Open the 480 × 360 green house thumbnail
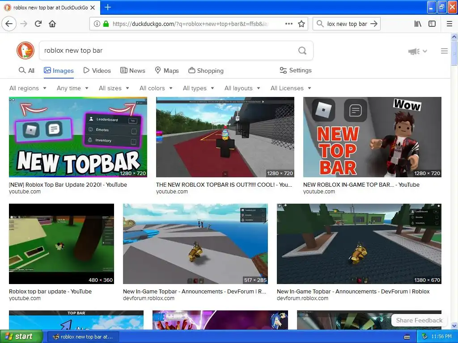This screenshot has height=343, width=458. point(61,244)
